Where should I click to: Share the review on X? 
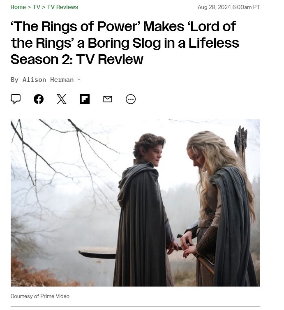(x=62, y=99)
